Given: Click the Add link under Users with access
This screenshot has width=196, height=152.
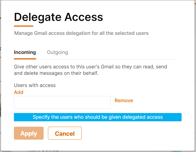Looking at the screenshot, I should click(19, 92).
